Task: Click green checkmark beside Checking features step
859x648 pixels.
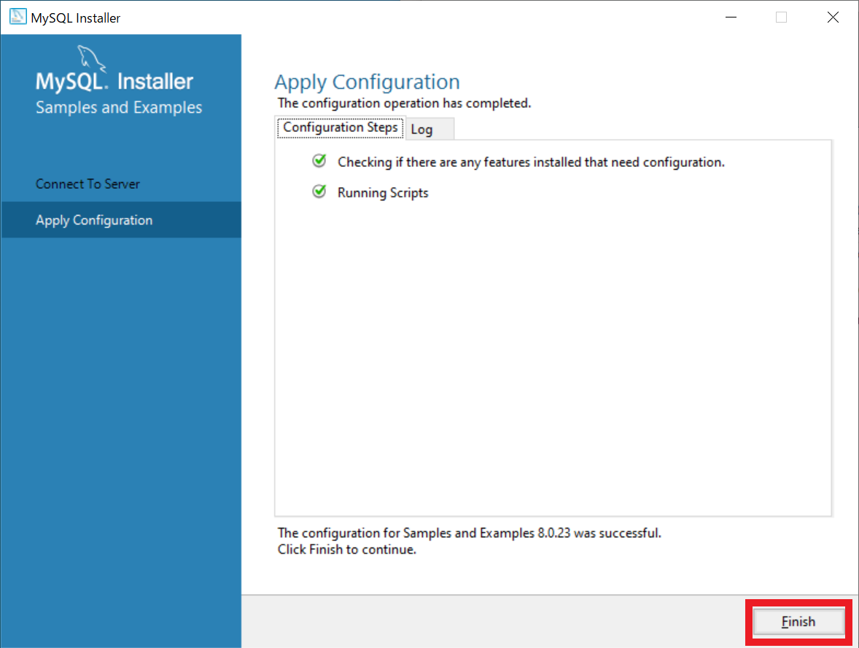Action: click(x=319, y=160)
